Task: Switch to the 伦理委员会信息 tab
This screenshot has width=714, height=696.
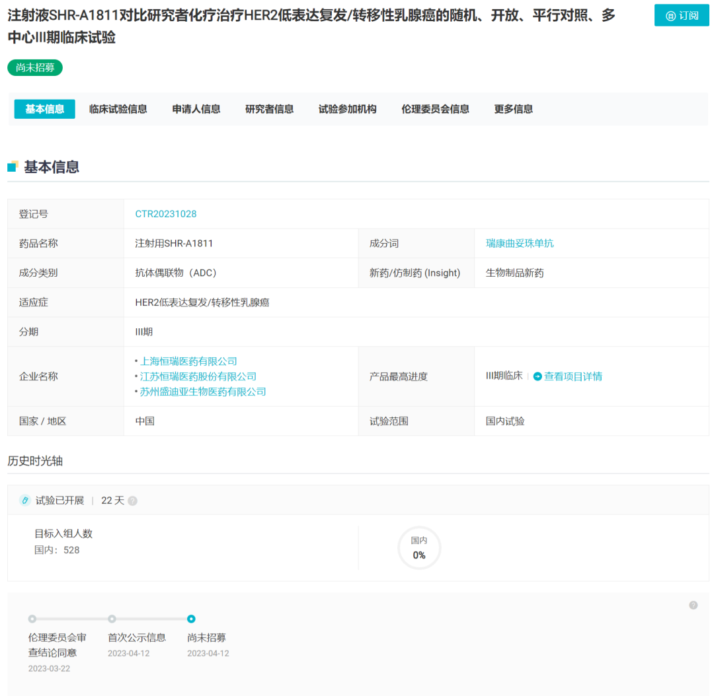Action: coord(435,109)
